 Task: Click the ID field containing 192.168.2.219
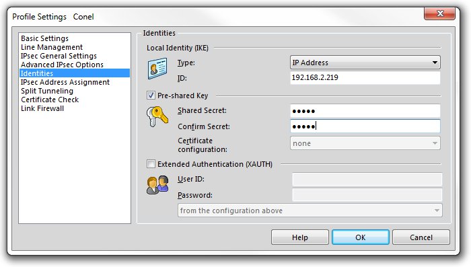click(x=365, y=77)
